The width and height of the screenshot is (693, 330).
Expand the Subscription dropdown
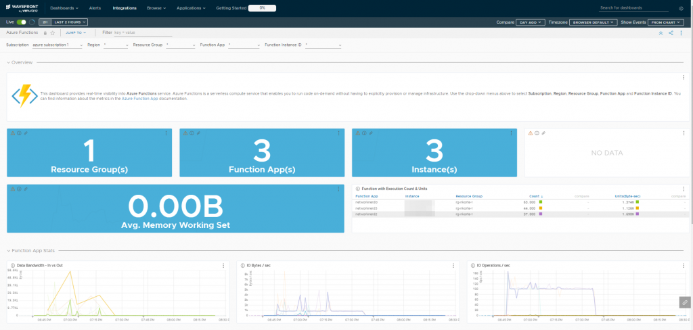point(57,45)
